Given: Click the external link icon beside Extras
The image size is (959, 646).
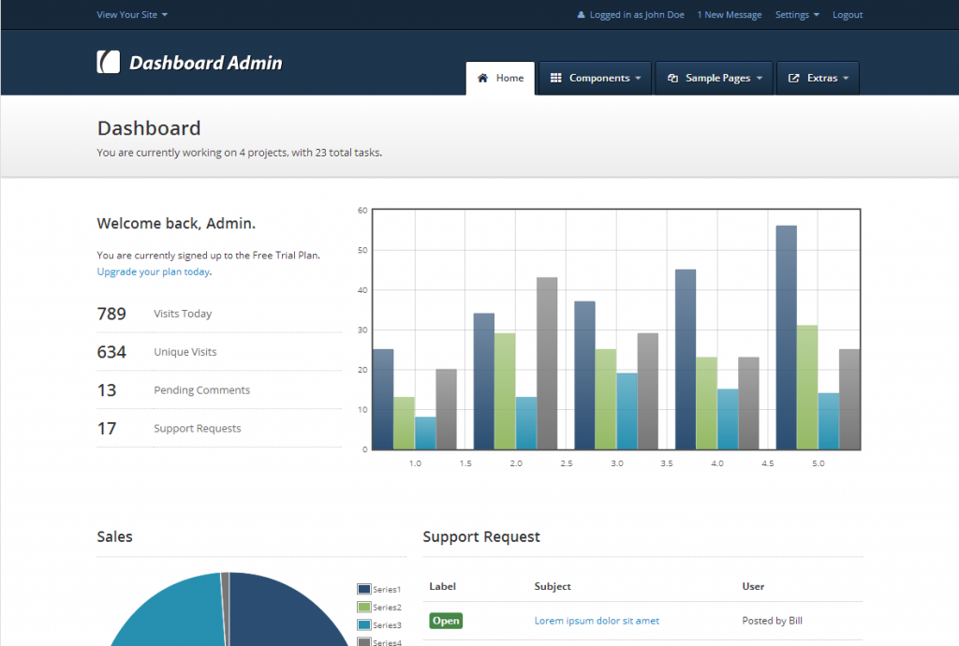Looking at the screenshot, I should pyautogui.click(x=794, y=79).
